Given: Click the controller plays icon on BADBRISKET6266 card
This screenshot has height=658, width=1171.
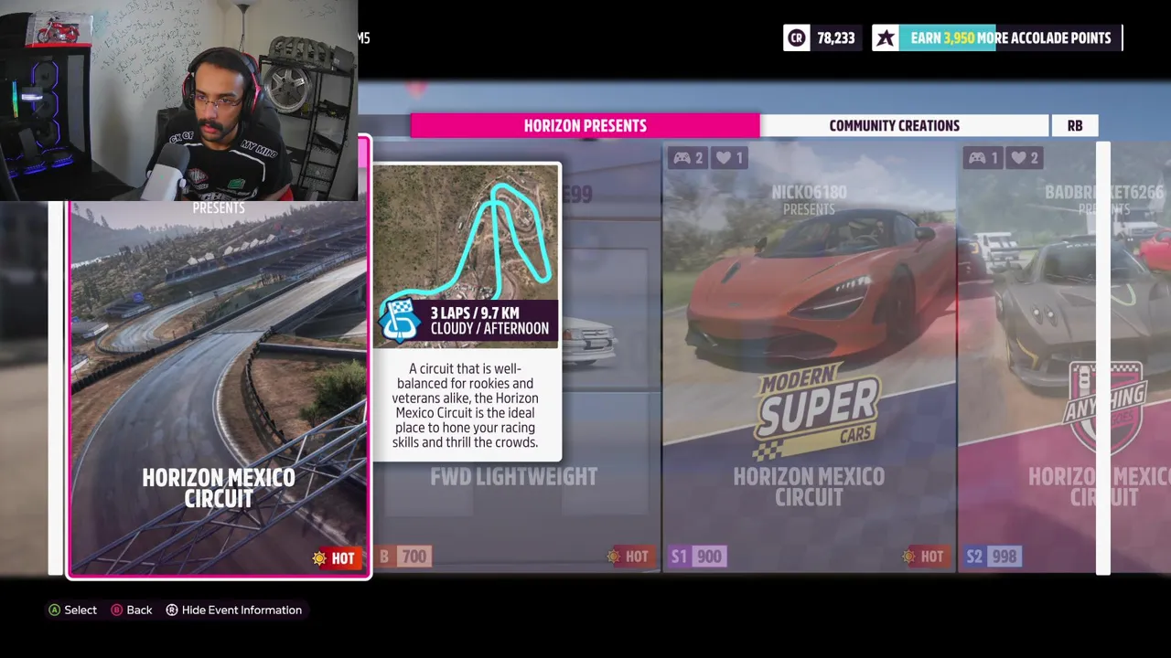Looking at the screenshot, I should tap(977, 158).
